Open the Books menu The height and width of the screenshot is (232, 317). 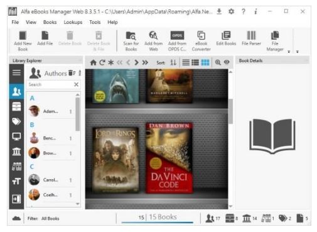coord(50,22)
